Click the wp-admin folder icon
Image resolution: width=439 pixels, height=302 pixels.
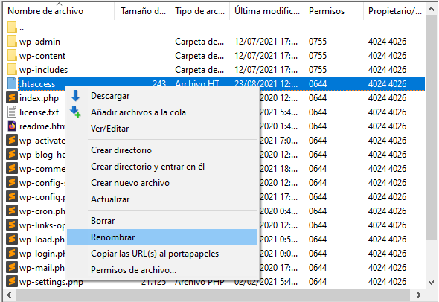pyautogui.click(x=12, y=42)
